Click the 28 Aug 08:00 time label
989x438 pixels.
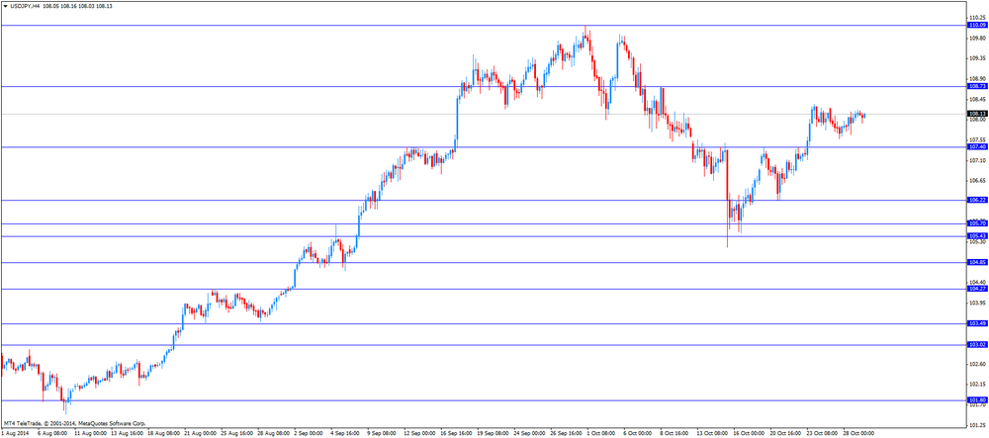[273, 434]
